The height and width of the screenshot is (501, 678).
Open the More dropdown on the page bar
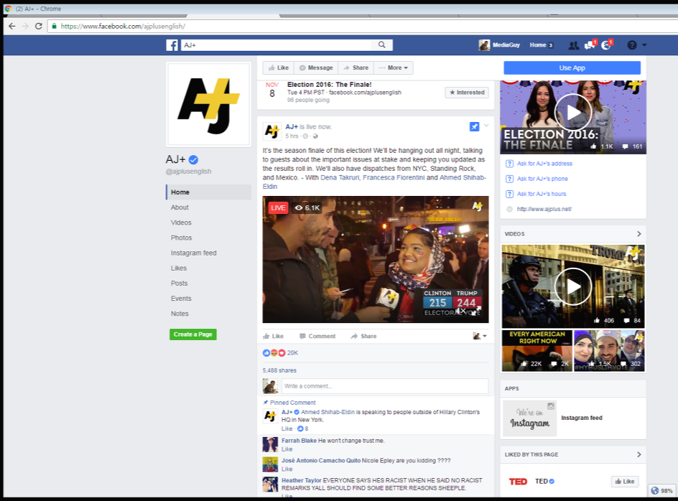[395, 68]
